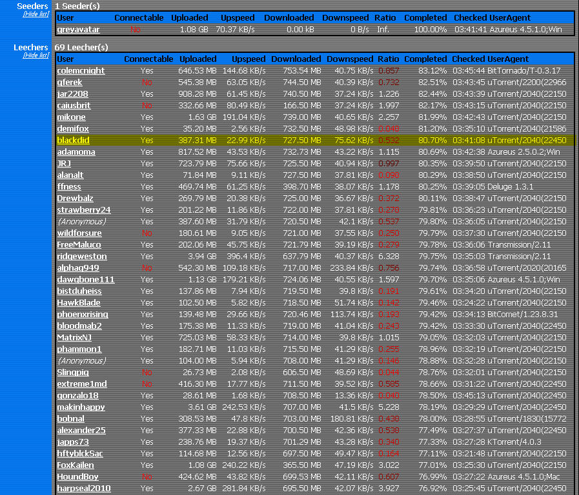
Task: Open harpseal2010's user profile
Action: tap(84, 489)
